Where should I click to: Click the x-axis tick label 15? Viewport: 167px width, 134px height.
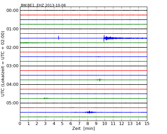(x=147, y=124)
